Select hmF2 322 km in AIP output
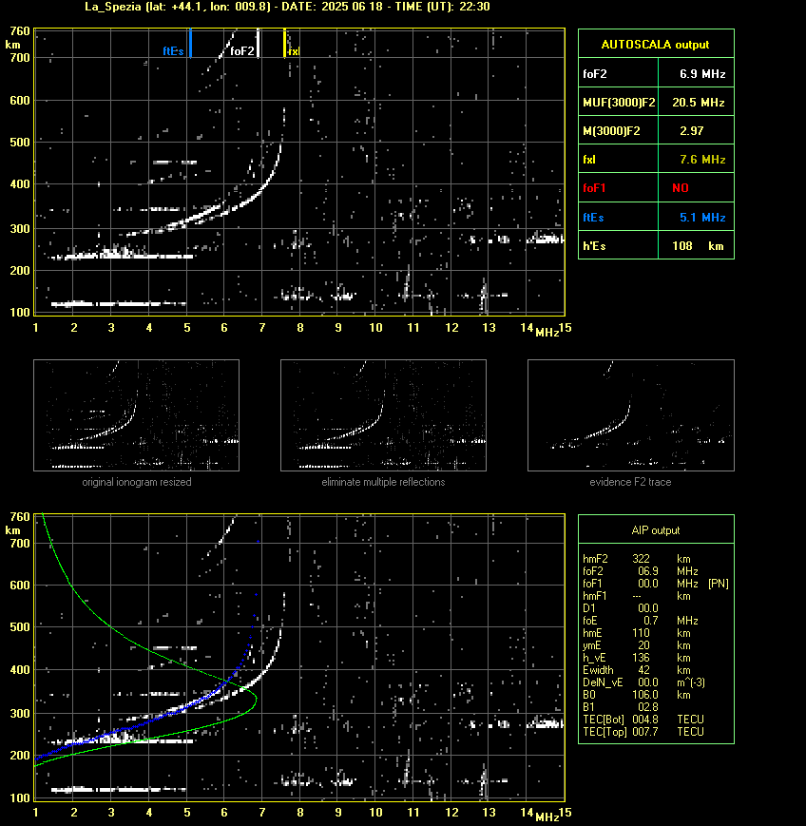Image resolution: width=806 pixels, height=826 pixels. pos(637,559)
